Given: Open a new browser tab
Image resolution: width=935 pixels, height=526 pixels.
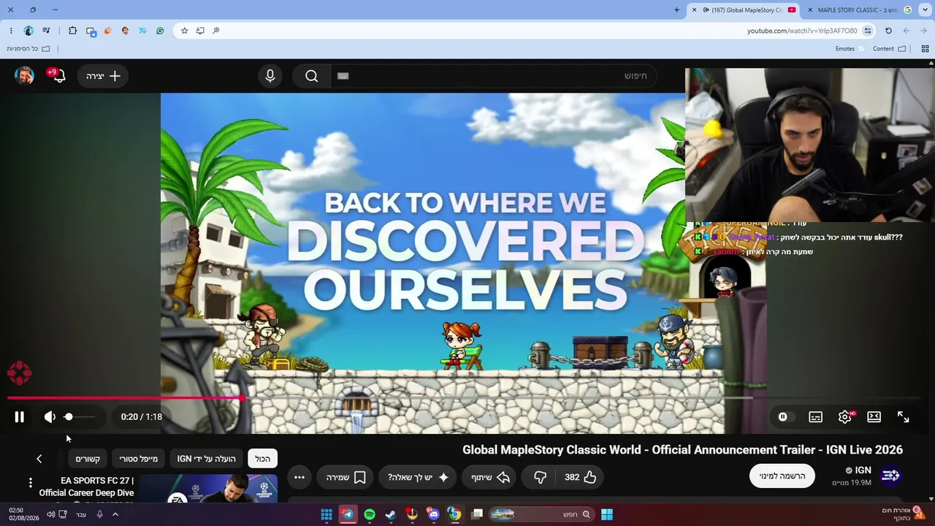Looking at the screenshot, I should [x=676, y=10].
